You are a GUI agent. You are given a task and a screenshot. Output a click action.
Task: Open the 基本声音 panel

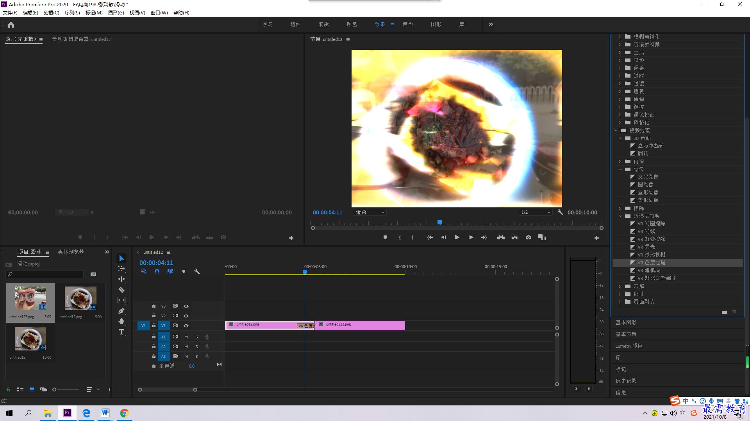pos(626,334)
